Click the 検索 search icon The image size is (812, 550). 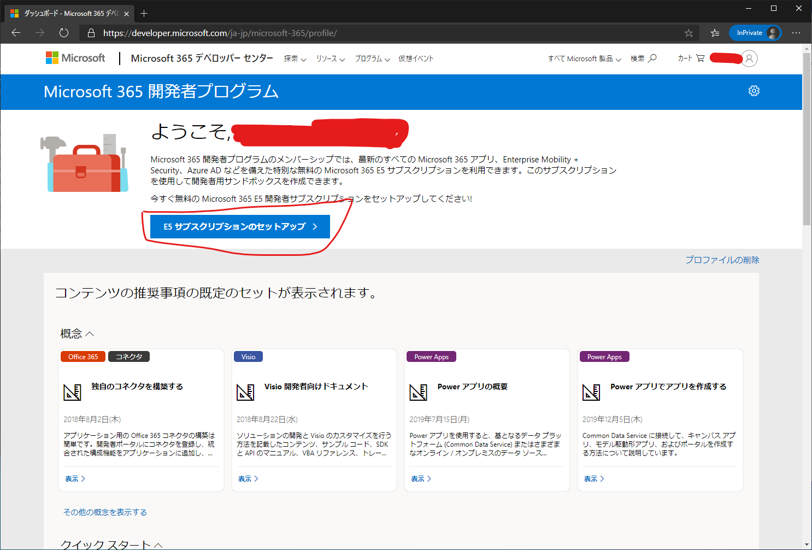pyautogui.click(x=644, y=58)
